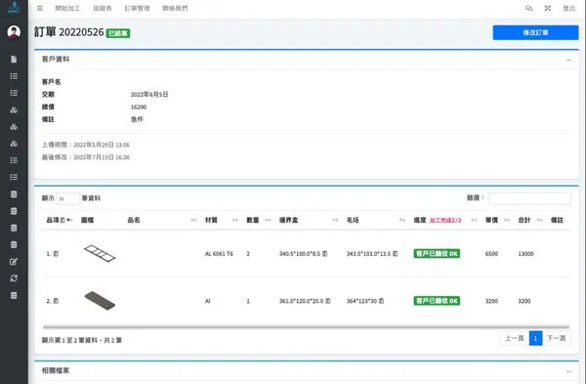586x384 pixels.
Task: Go to previous page with 上一頁
Action: (515, 338)
